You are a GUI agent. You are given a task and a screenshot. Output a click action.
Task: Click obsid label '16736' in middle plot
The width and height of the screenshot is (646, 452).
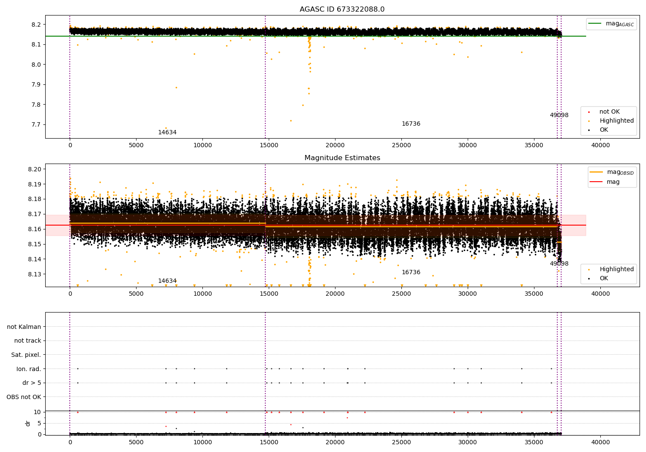(x=411, y=272)
